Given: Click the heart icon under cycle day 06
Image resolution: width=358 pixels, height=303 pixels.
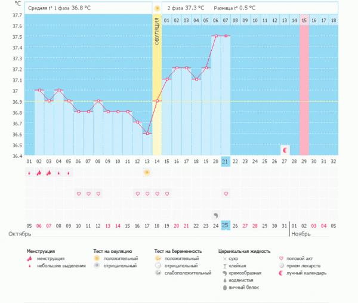Looking at the screenshot, I should click(x=78, y=194).
